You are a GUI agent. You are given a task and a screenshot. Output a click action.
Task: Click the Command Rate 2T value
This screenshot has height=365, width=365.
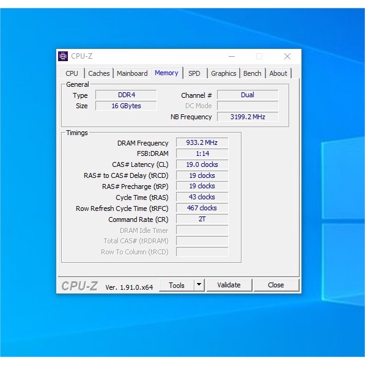click(202, 219)
